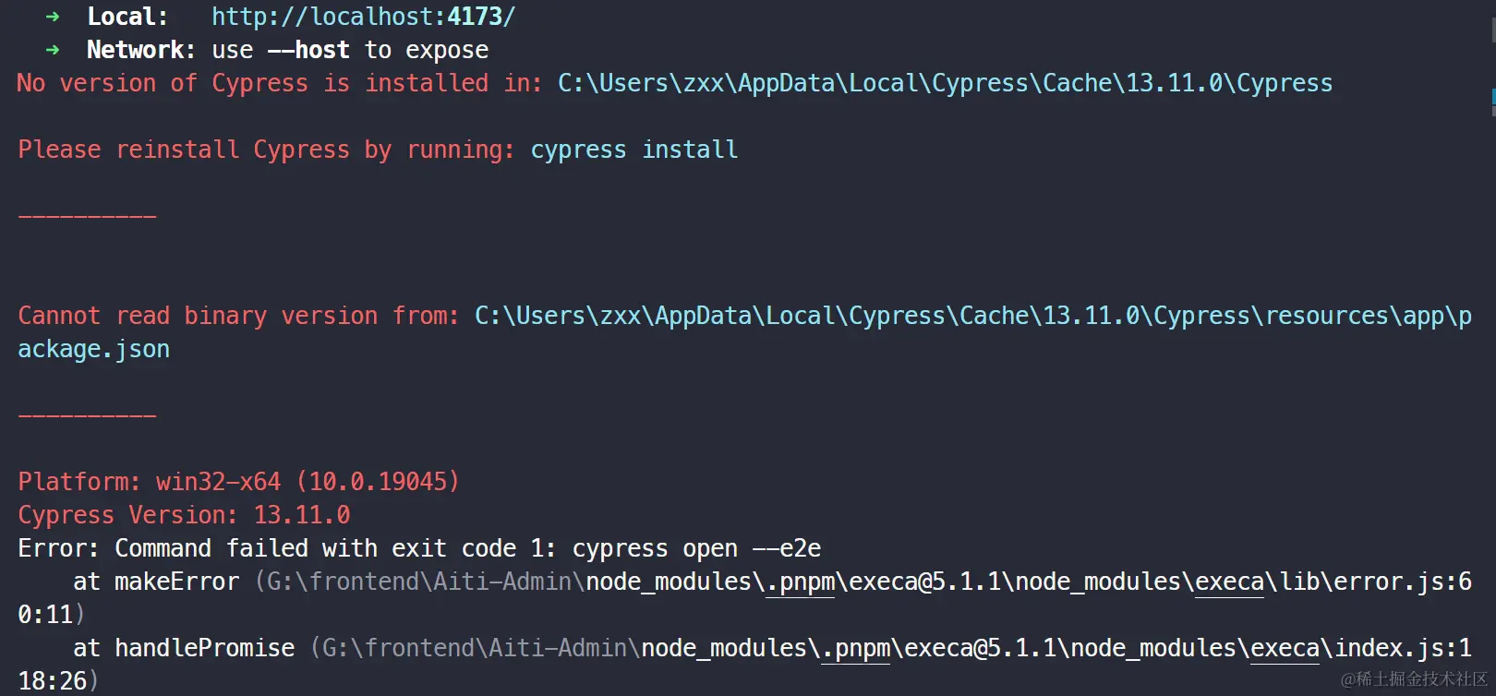Click the 'Cypress Version: 13.11.0' line
Screen dimensions: 1496x696
coord(184,515)
